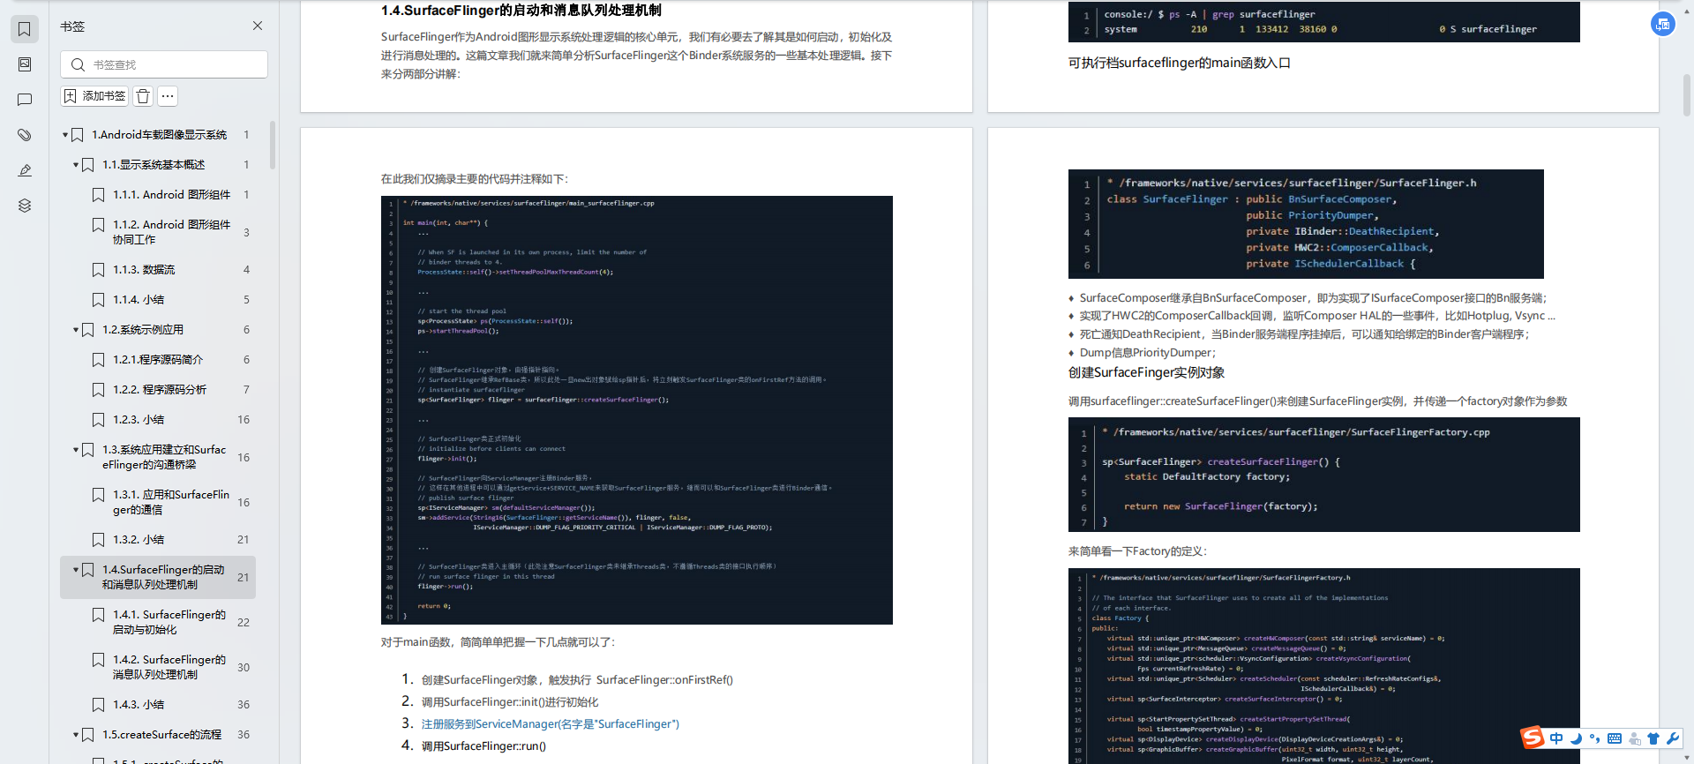
Task: Open the thumbnails panel icon
Action: 25,64
